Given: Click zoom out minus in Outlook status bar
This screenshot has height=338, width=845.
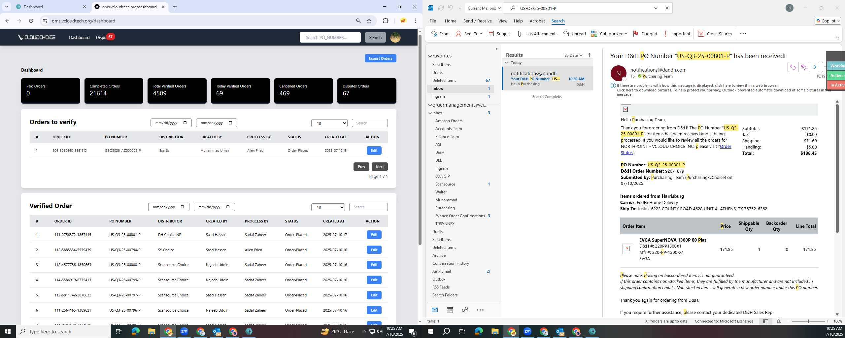Looking at the screenshot, I should pyautogui.click(x=789, y=321).
